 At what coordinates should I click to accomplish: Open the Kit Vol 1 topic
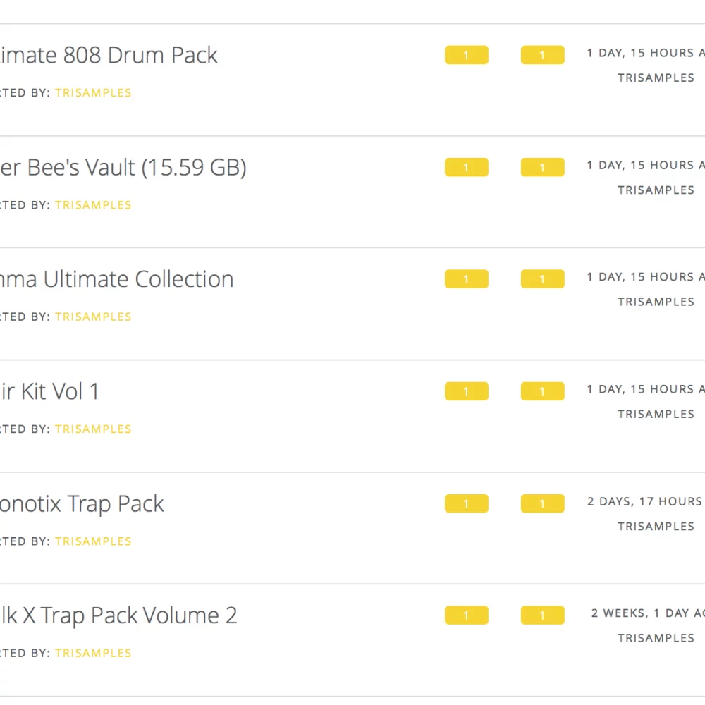[x=49, y=391]
